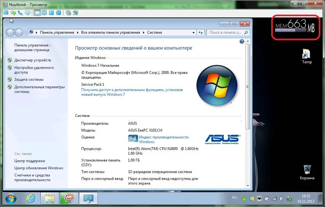
Task: Click '32-разрядная операционная система' text
Action: (x=160, y=172)
